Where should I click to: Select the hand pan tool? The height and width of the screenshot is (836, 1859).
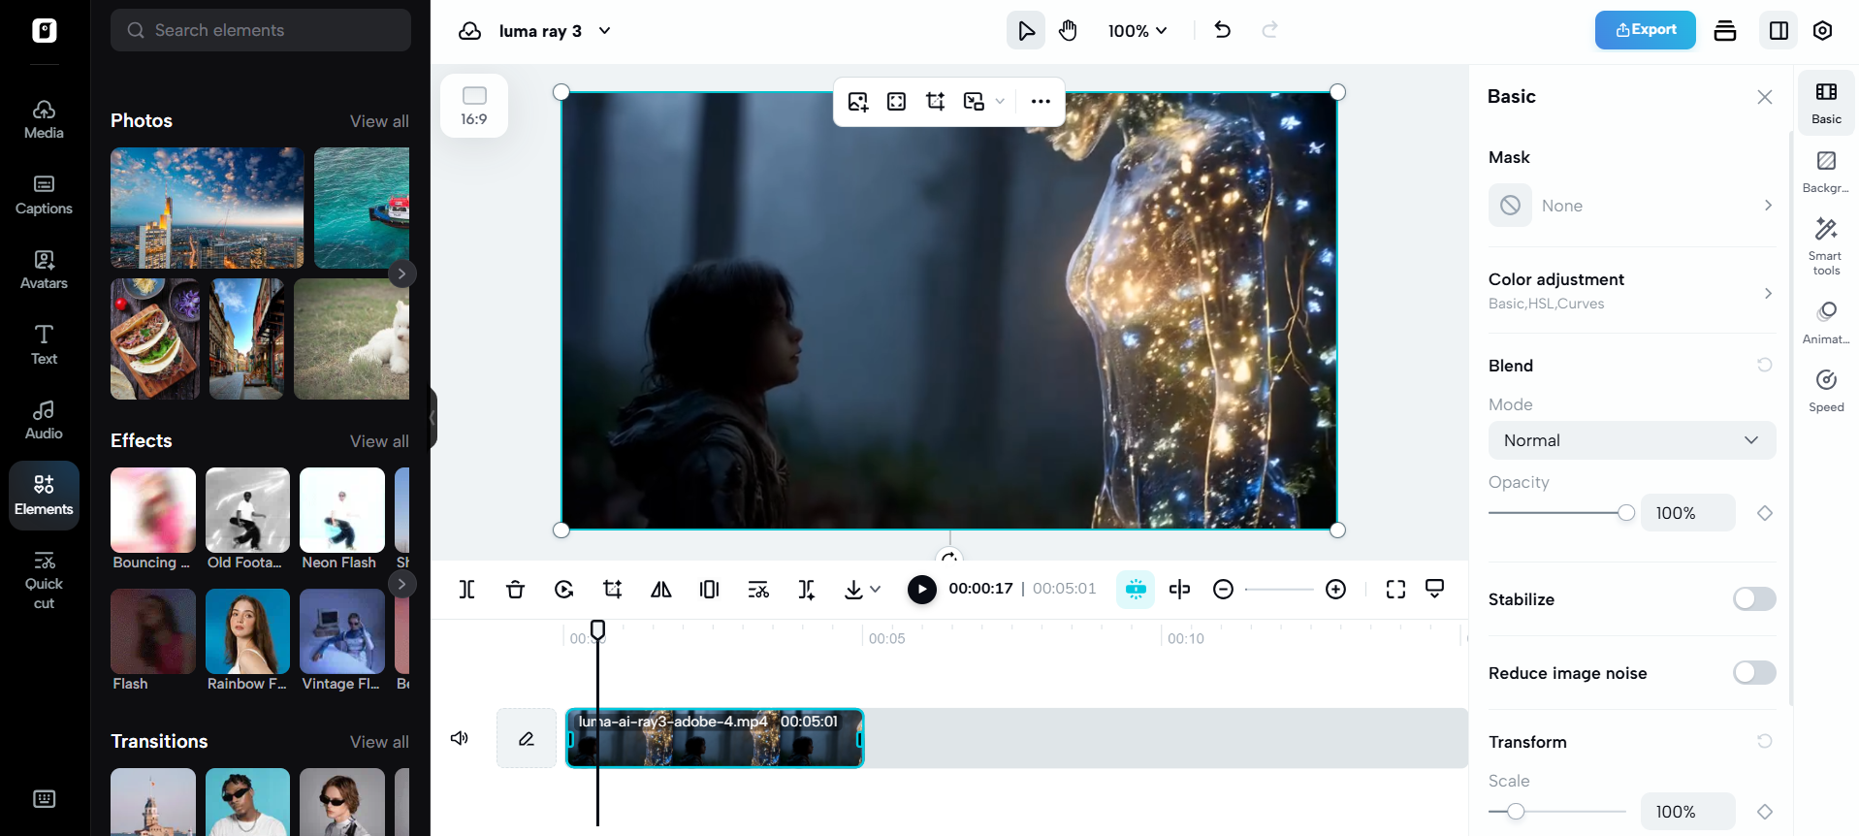coord(1068,31)
